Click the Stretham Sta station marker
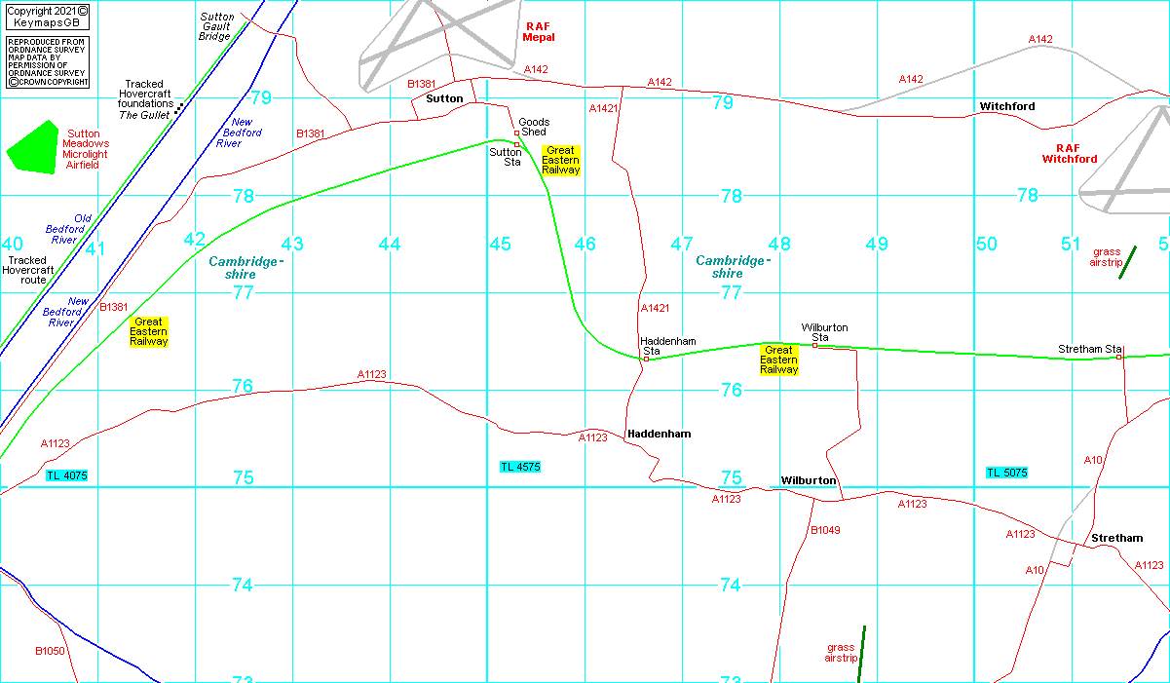Screen dimensions: 1170x683 pyautogui.click(x=1118, y=357)
